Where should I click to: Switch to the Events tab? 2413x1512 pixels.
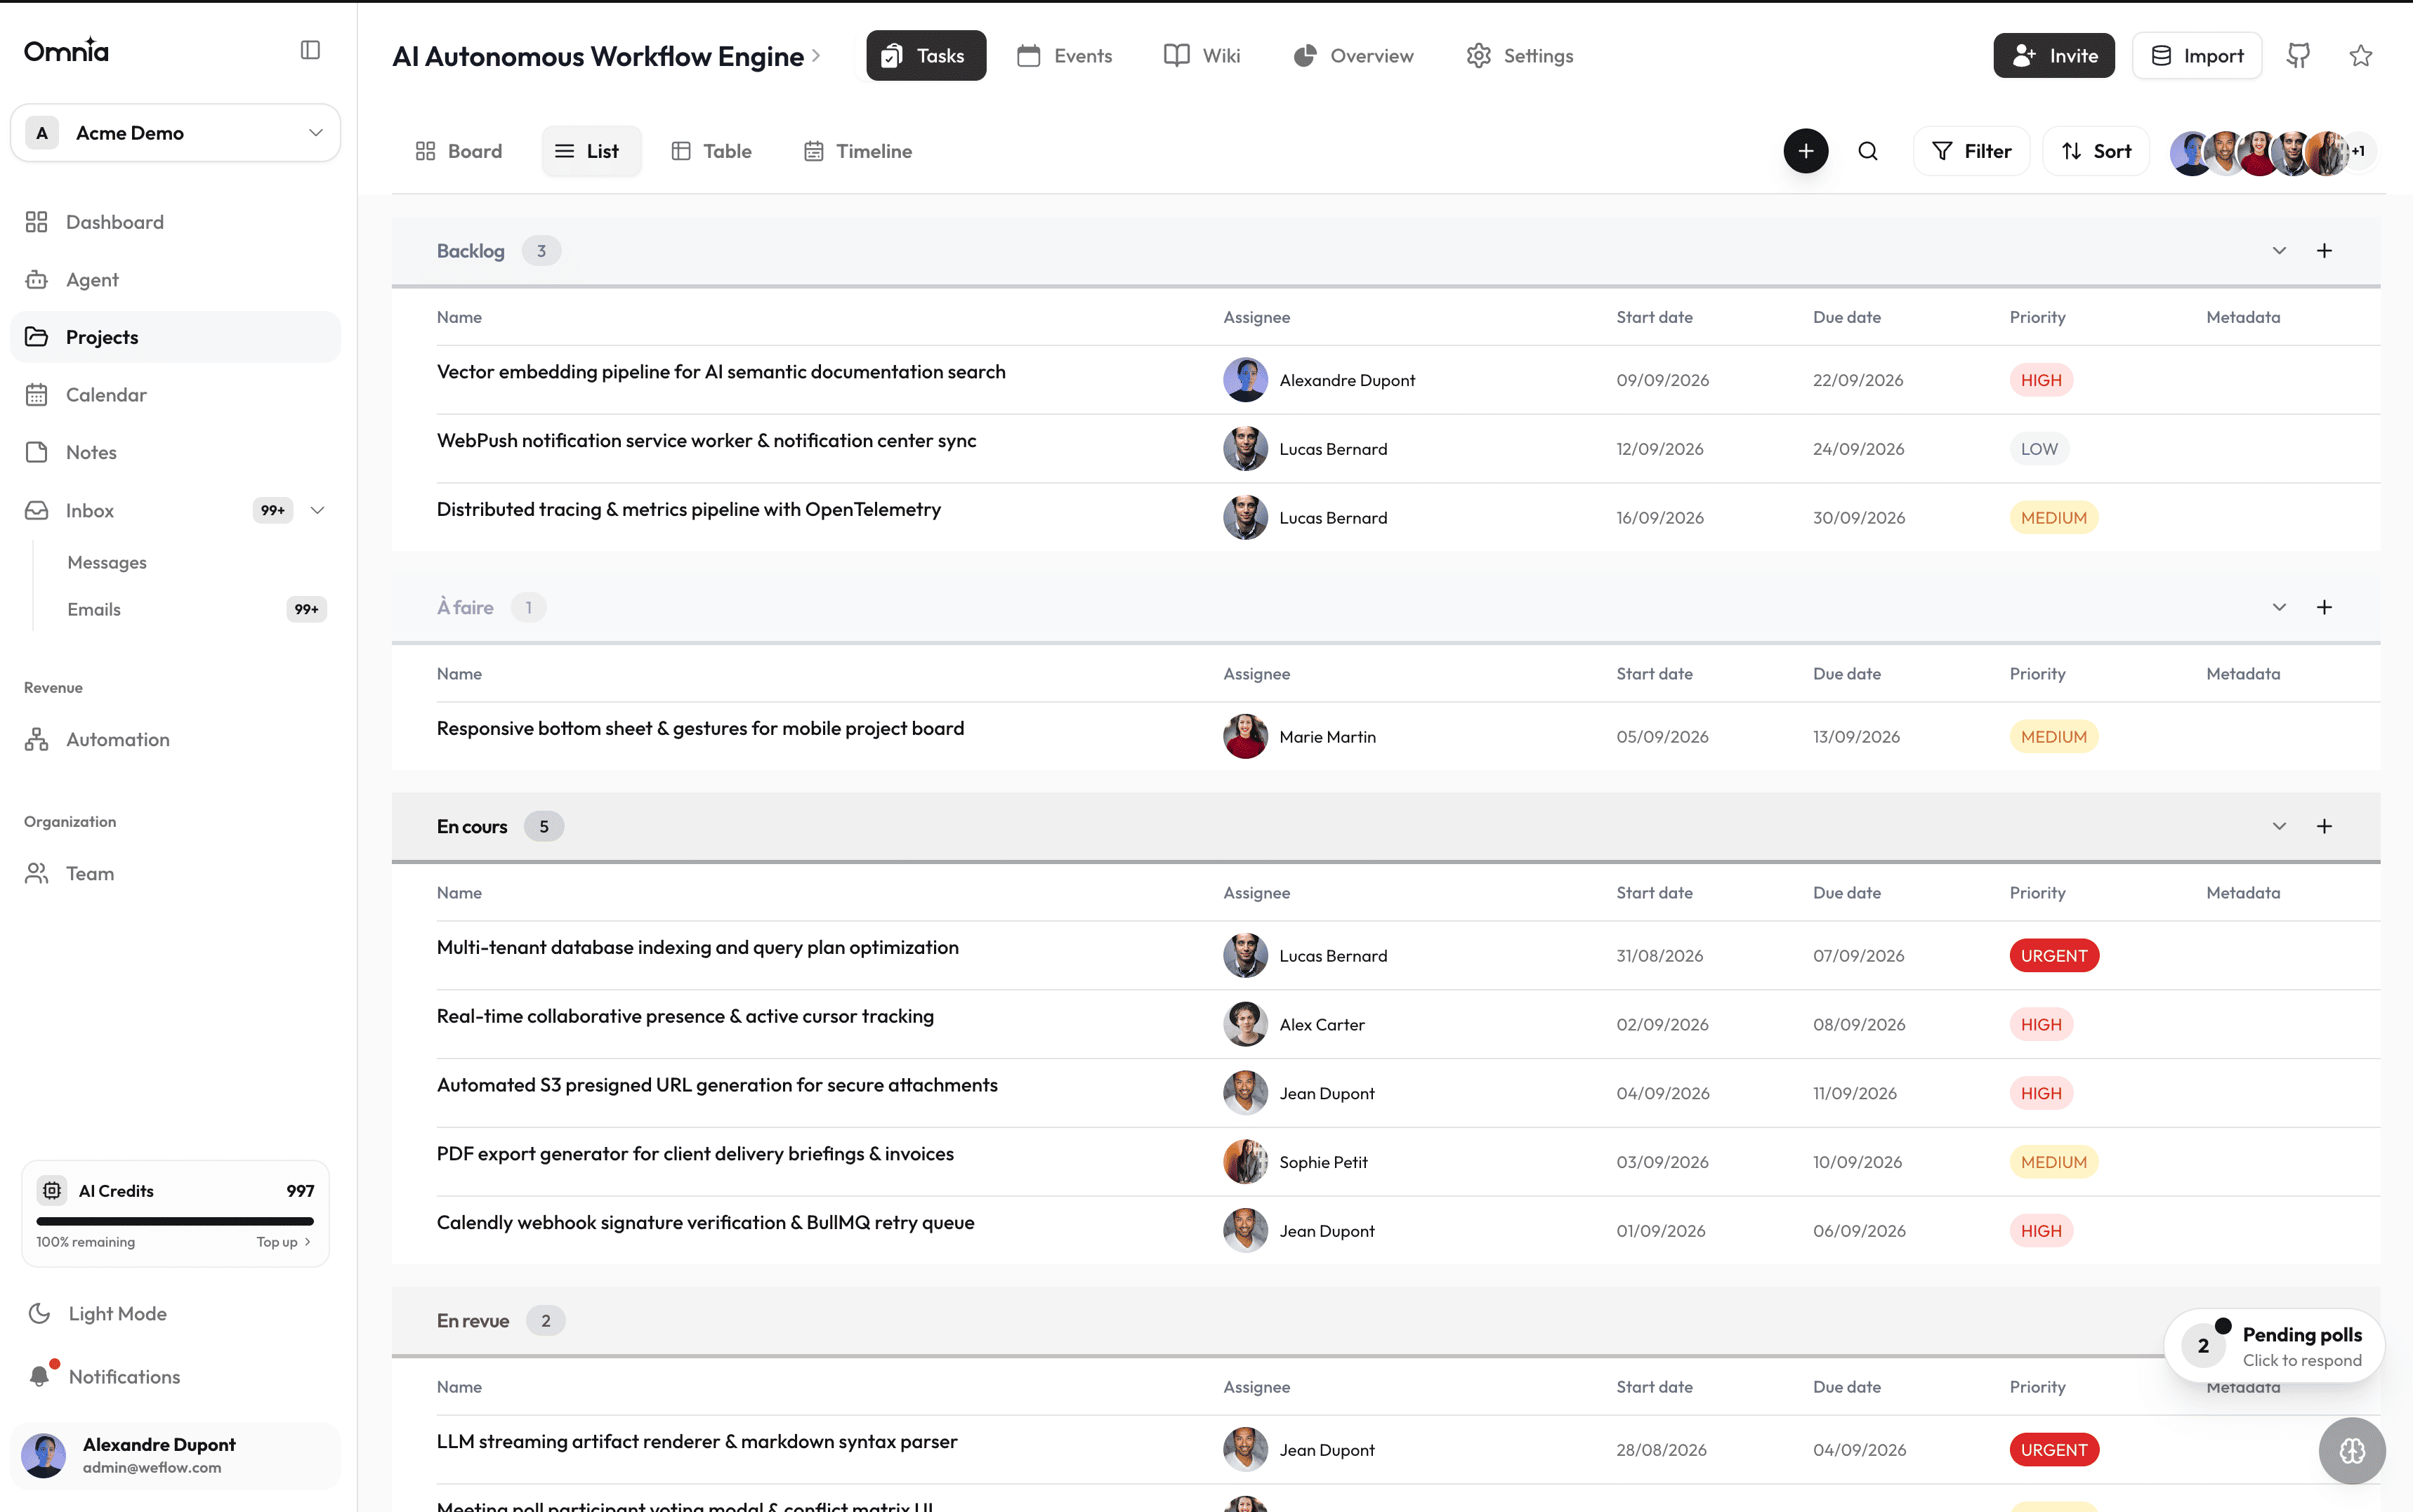point(1065,56)
